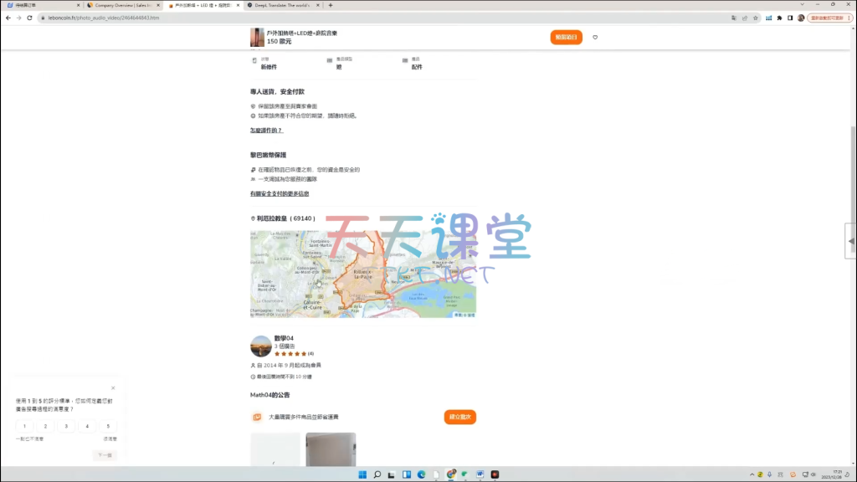Viewport: 857px width, 482px height.
Task: Bookmark this page with the star icon
Action: tap(755, 17)
